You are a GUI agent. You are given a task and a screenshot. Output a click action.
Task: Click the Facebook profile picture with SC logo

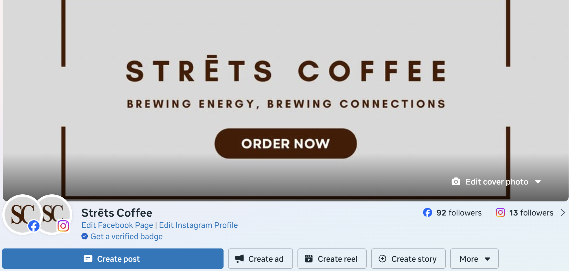click(23, 215)
